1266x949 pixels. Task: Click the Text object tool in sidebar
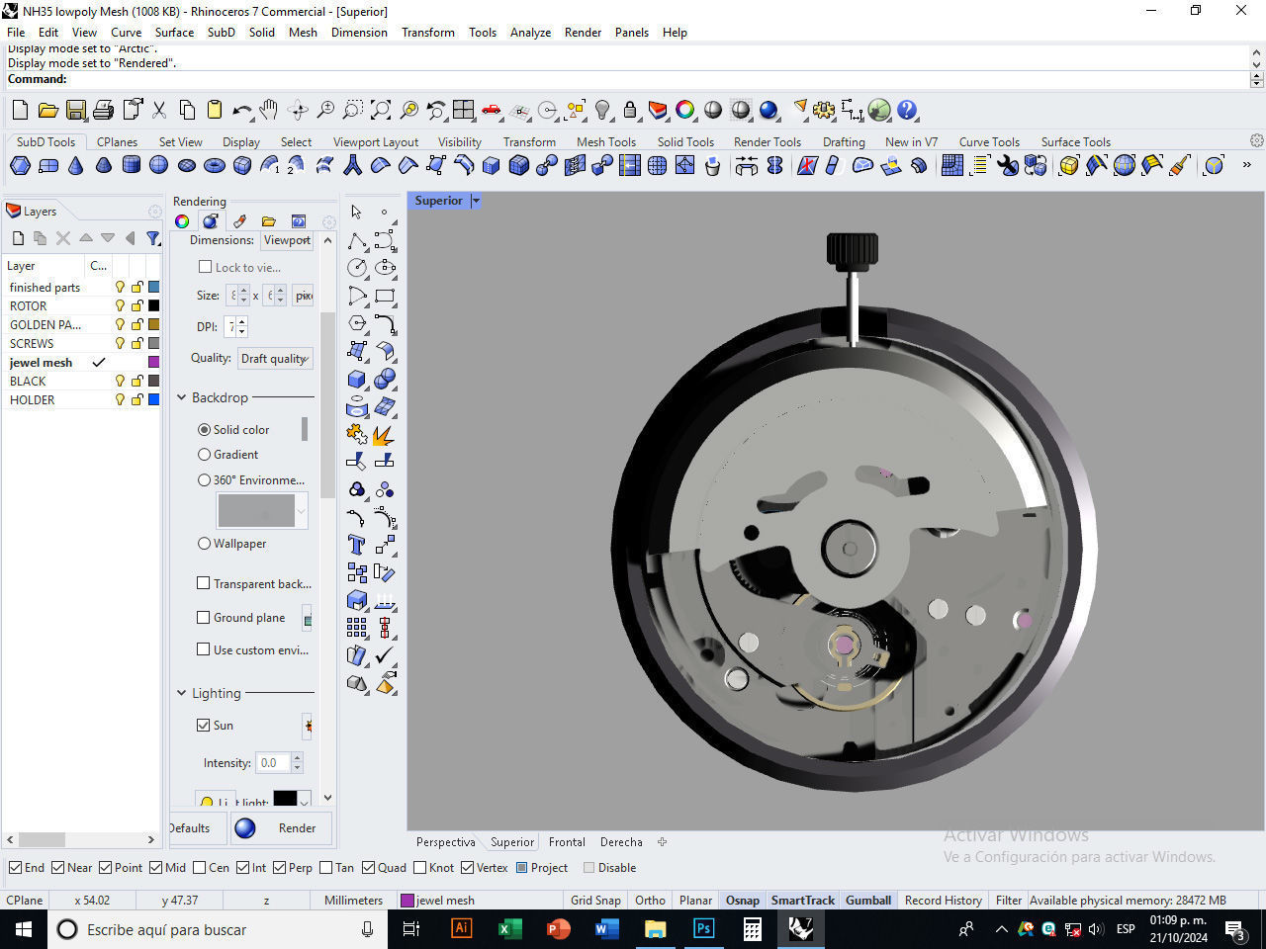tap(357, 545)
